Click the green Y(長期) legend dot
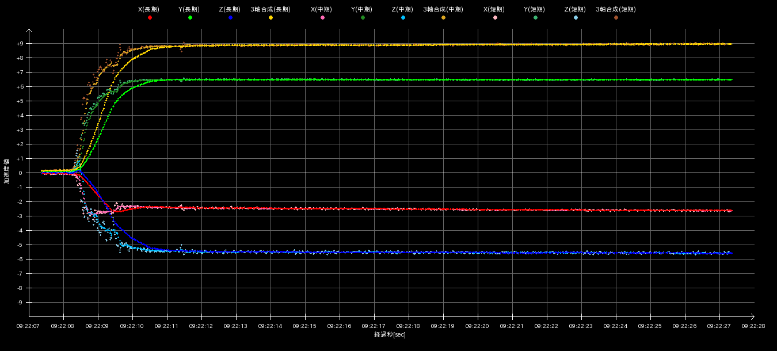The height and width of the screenshot is (351, 777). pos(190,18)
